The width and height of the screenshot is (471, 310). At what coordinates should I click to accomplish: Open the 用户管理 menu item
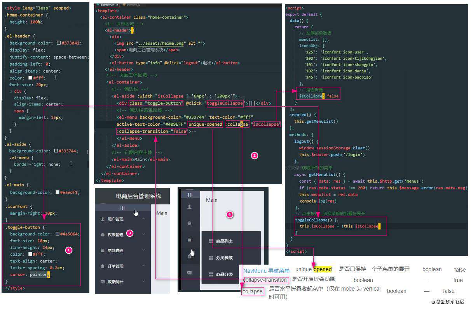click(x=123, y=219)
